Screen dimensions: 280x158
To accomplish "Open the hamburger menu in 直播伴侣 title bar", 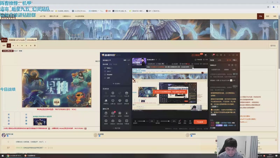I will 225,55.
